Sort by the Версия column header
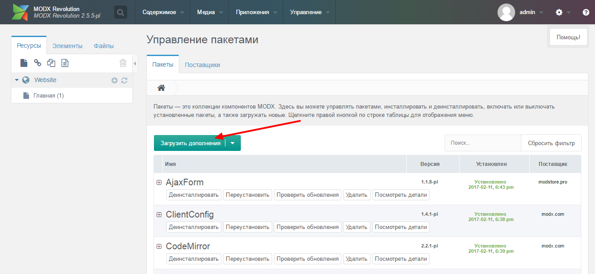This screenshot has height=274, width=595. 433,164
